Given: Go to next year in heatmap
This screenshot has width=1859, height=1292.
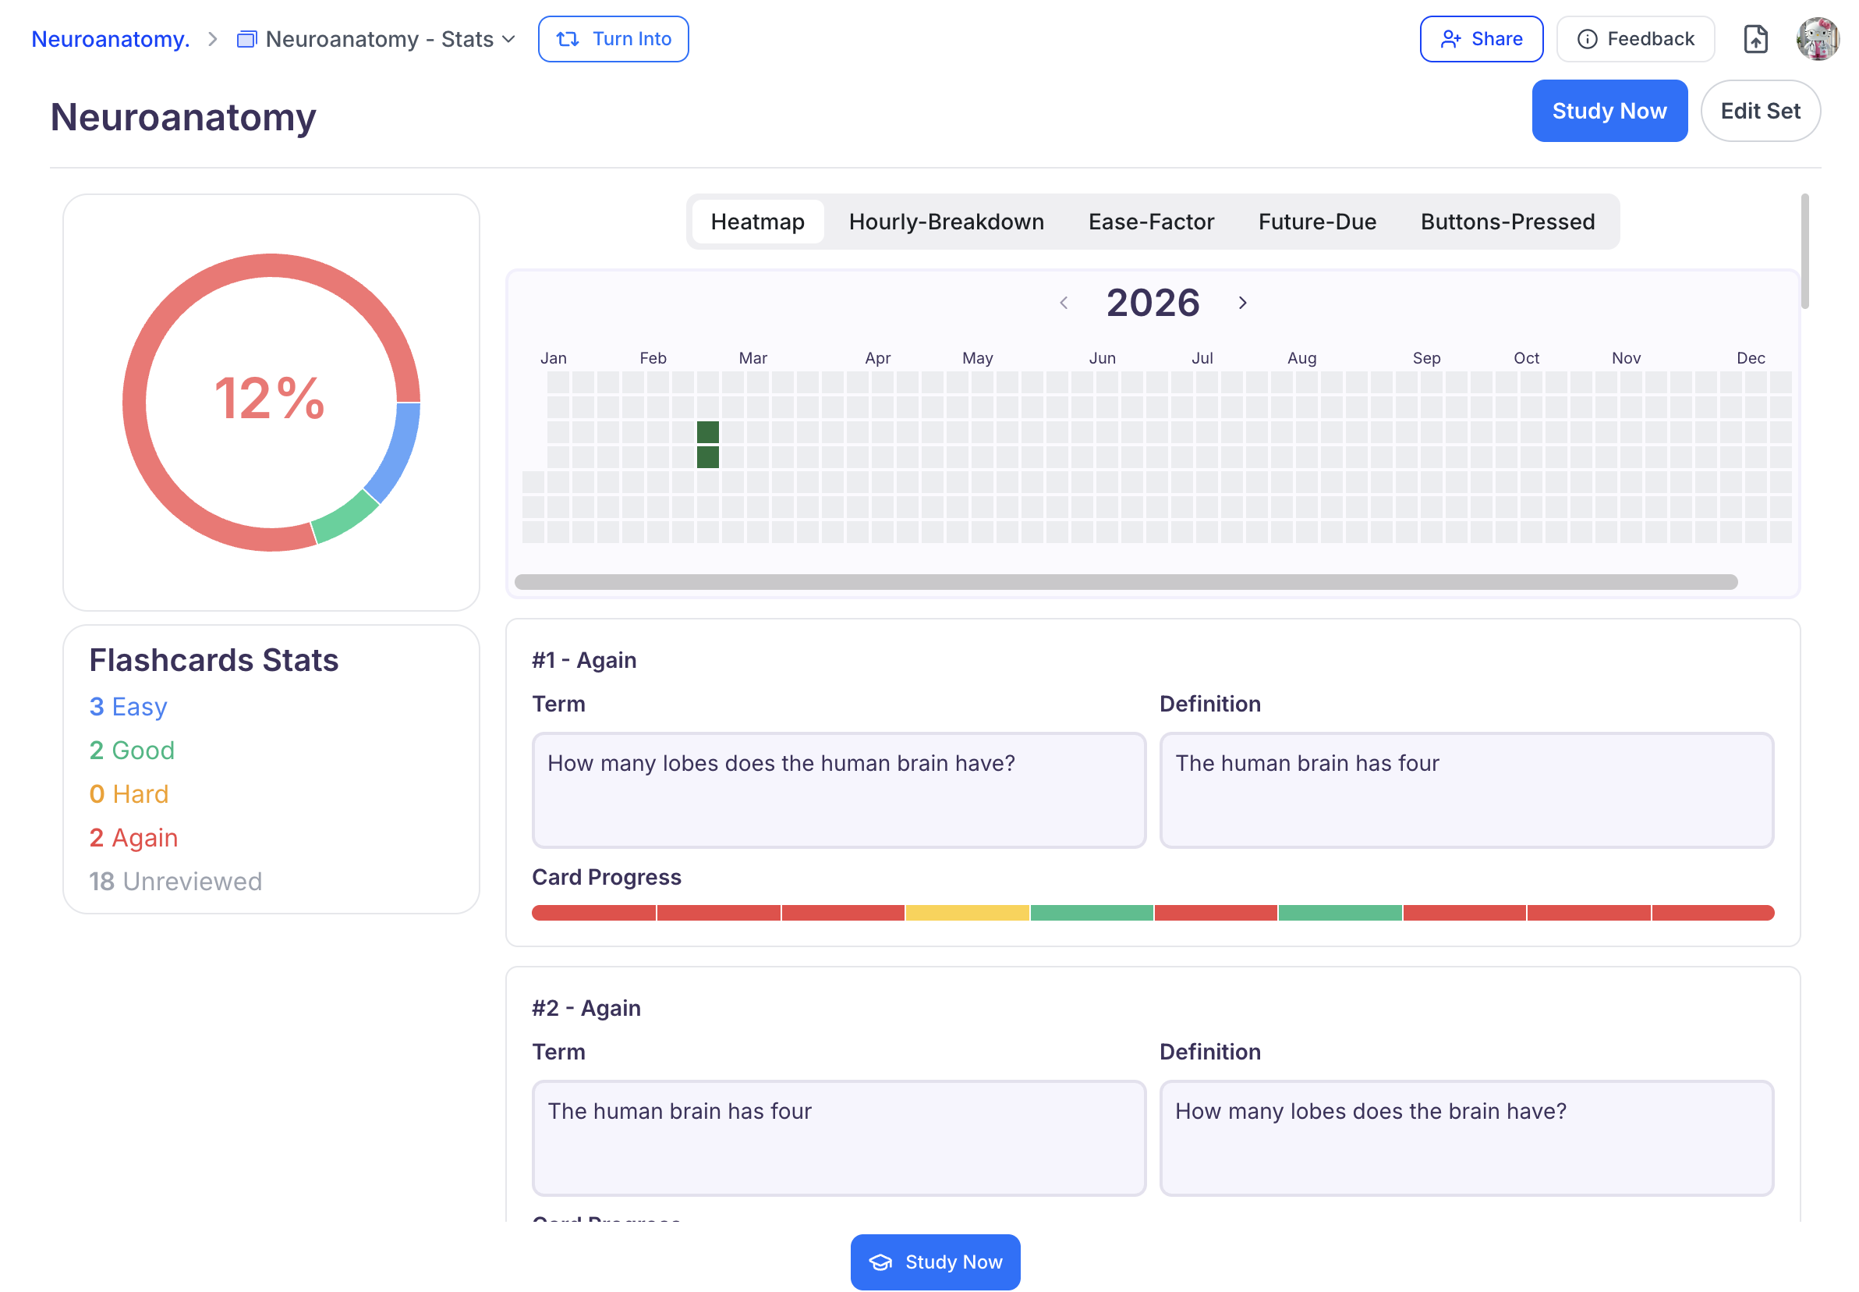Looking at the screenshot, I should 1241,303.
